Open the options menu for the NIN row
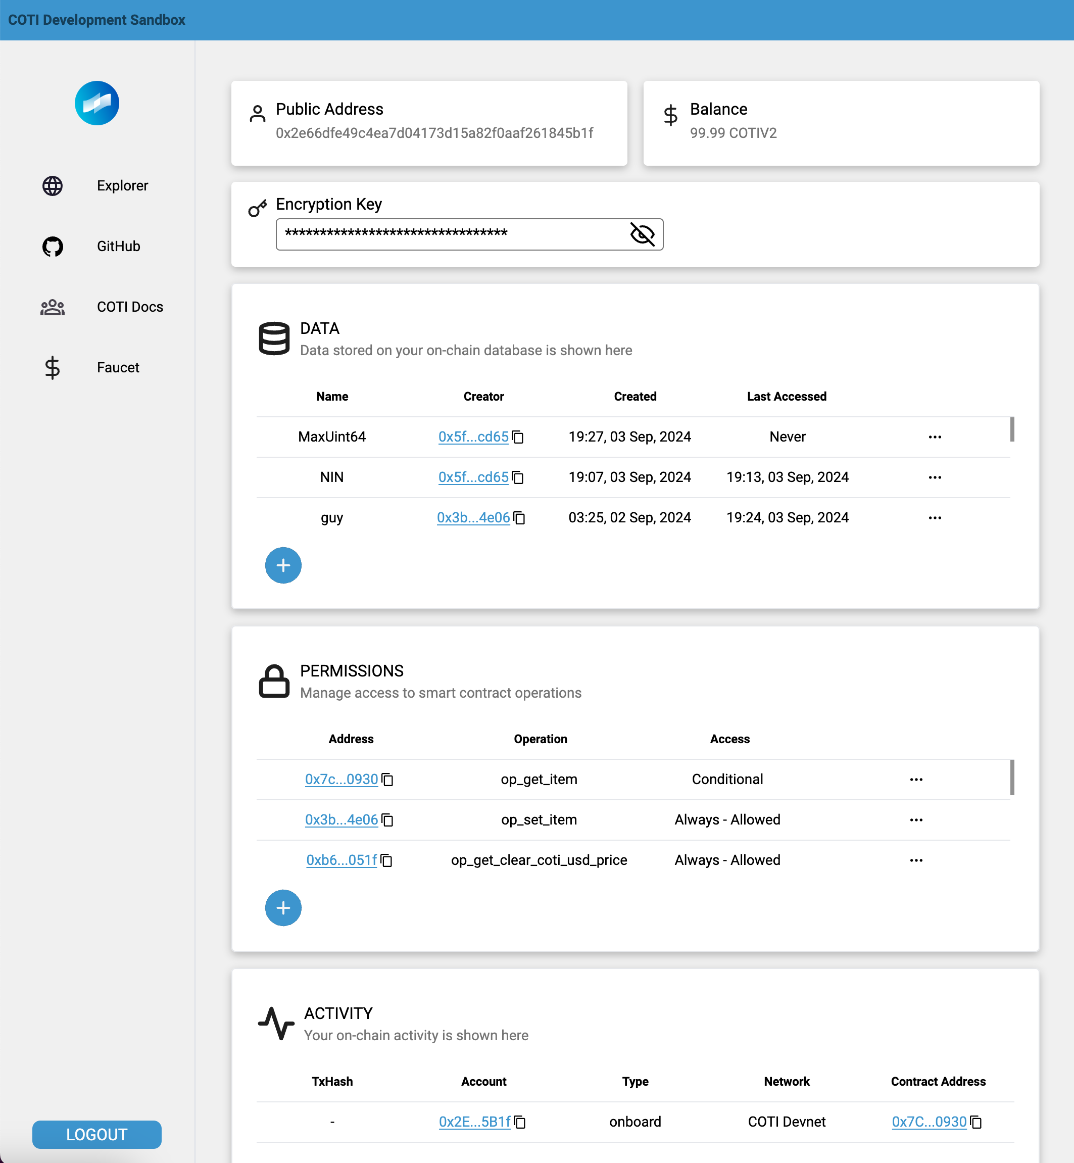 pos(935,477)
